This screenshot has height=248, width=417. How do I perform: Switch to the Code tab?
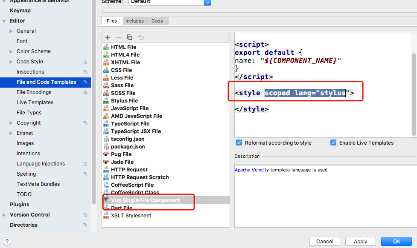click(x=157, y=21)
